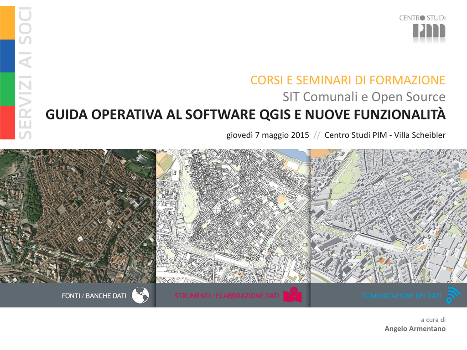Click the 'GUIDA OPERATIVA AL SOFTWARE QGIS' title

pyautogui.click(x=169, y=114)
